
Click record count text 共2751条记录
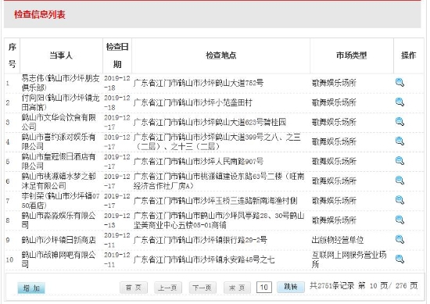[331, 286]
